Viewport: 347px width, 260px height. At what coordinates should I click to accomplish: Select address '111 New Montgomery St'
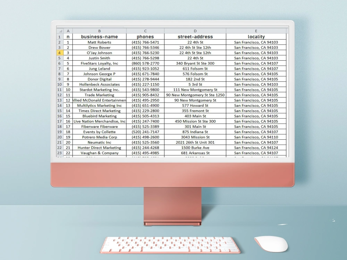(195, 90)
